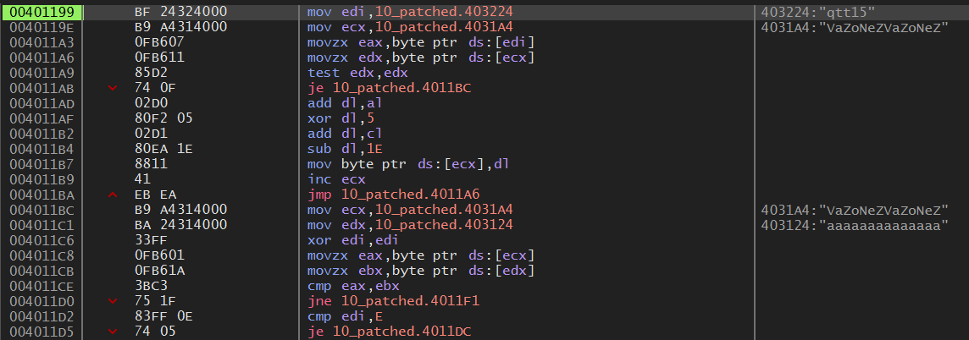Click instruction movzx edx,byte ptr ds:[ecx]
This screenshot has width=969, height=340.
(x=421, y=58)
